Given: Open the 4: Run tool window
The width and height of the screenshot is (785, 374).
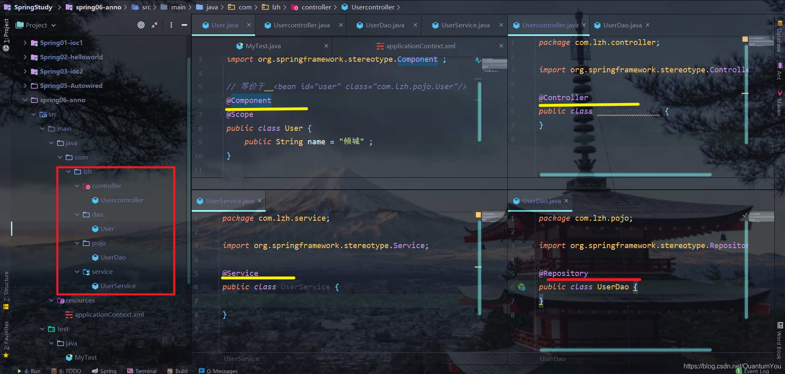Looking at the screenshot, I should click(29, 371).
